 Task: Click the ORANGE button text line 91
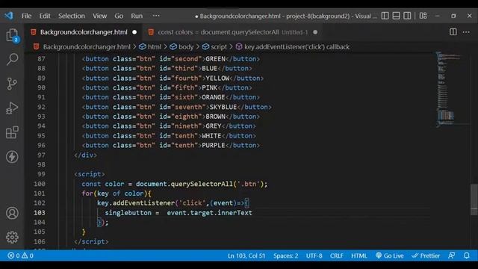(x=214, y=97)
